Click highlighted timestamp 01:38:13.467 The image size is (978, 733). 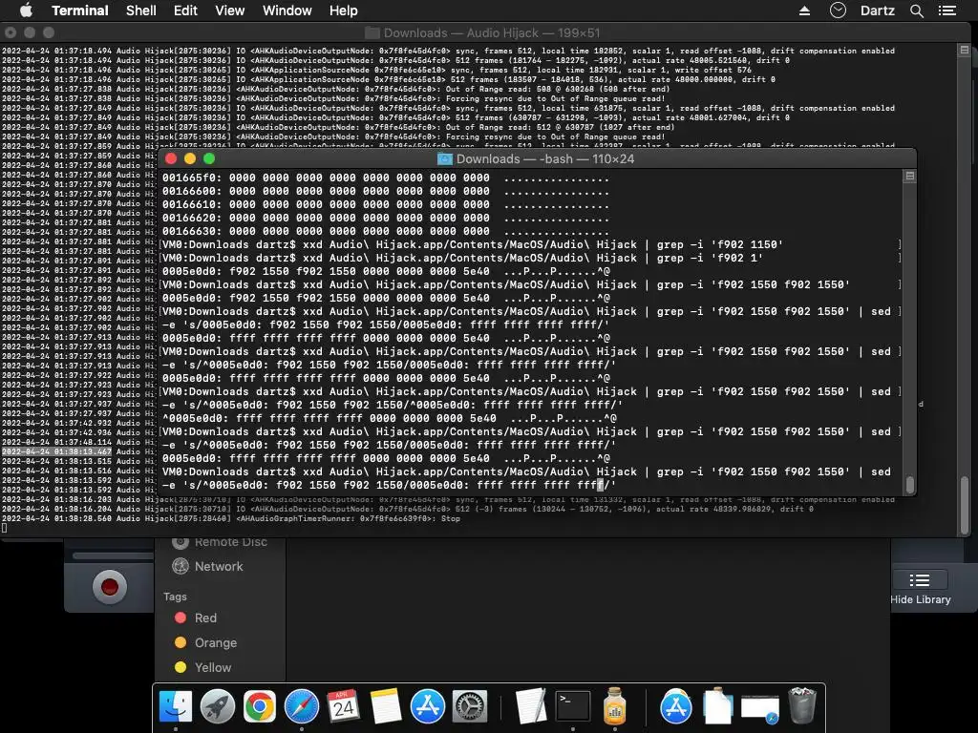pos(56,451)
